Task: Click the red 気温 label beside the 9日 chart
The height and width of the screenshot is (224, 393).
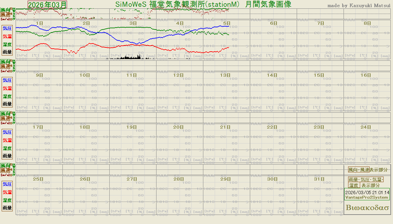Action: 7,88
